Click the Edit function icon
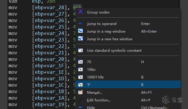The height and width of the screenshot is (109, 188). (81, 100)
